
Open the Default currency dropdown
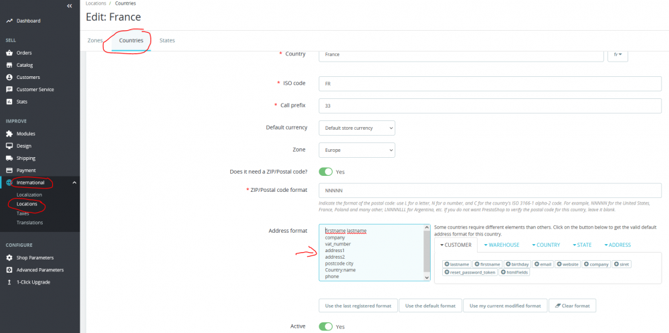[x=357, y=128]
